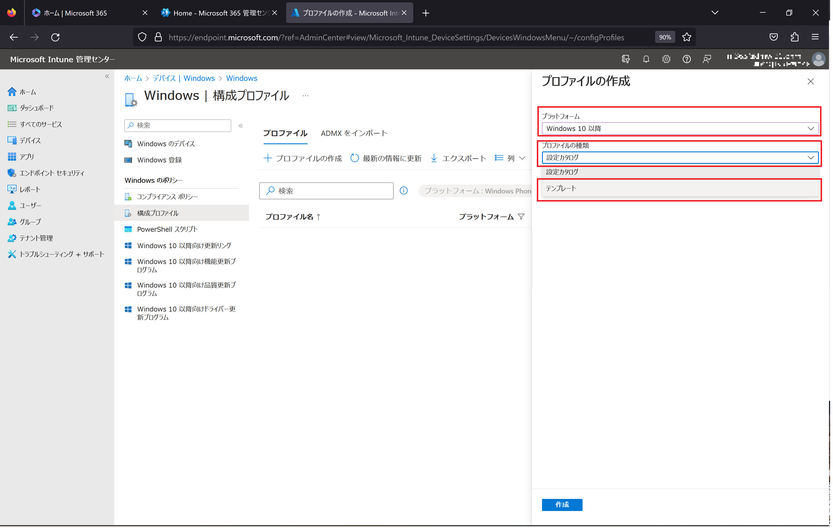Click the info icon next to search
833x528 pixels.
point(404,191)
